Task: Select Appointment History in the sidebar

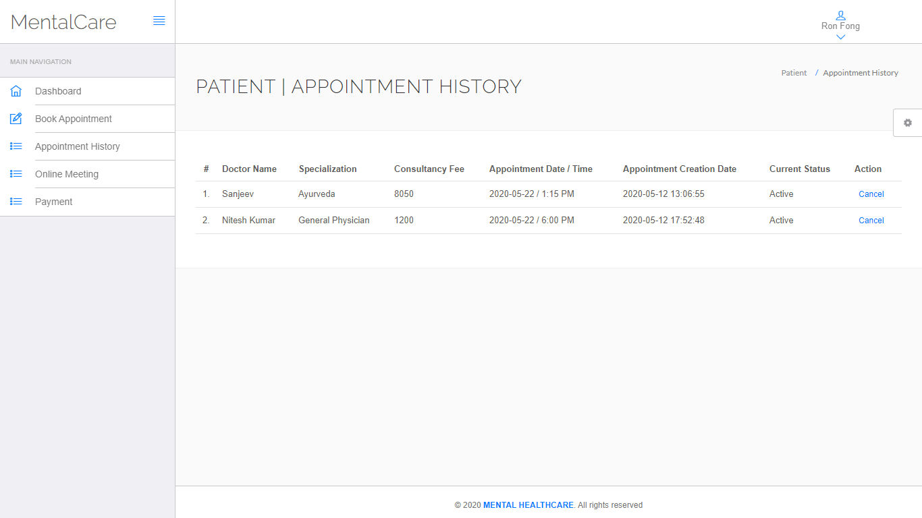Action: [x=78, y=146]
